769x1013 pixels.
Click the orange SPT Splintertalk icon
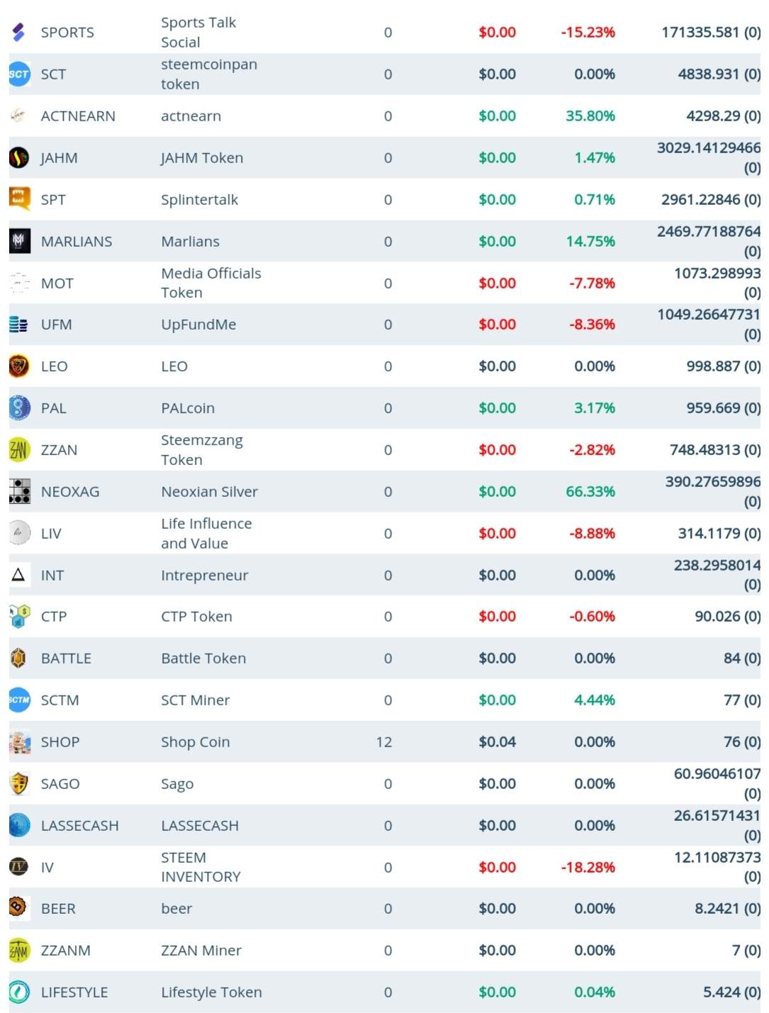point(19,198)
